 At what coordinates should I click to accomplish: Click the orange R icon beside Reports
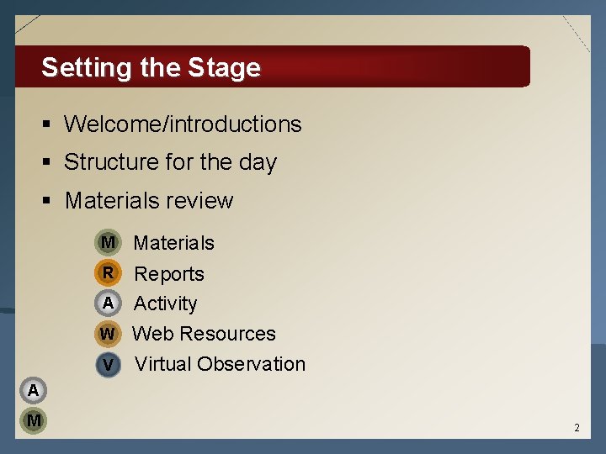coord(108,273)
